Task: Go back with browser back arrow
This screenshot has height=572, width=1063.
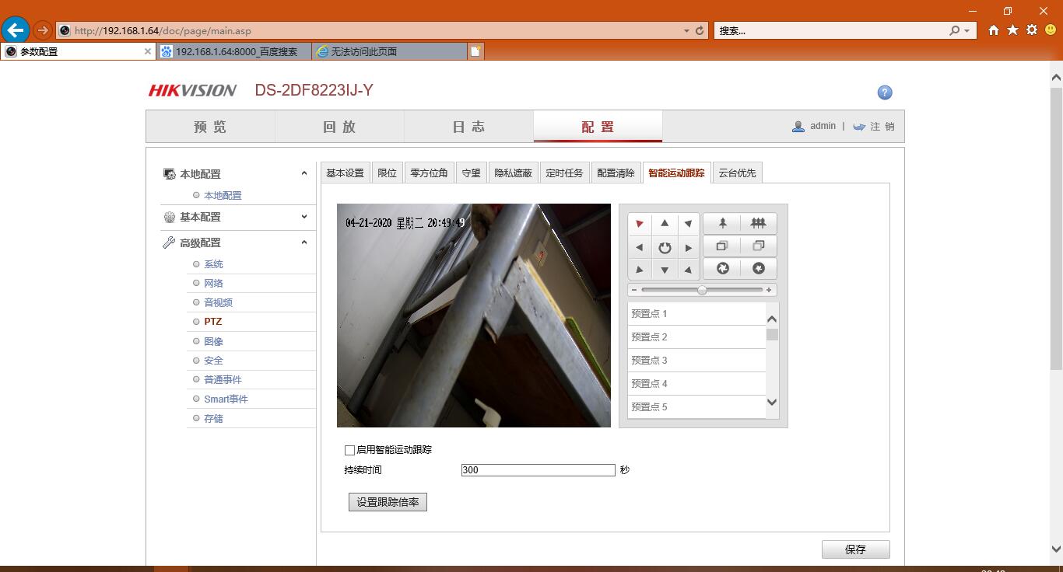Action: [16, 30]
